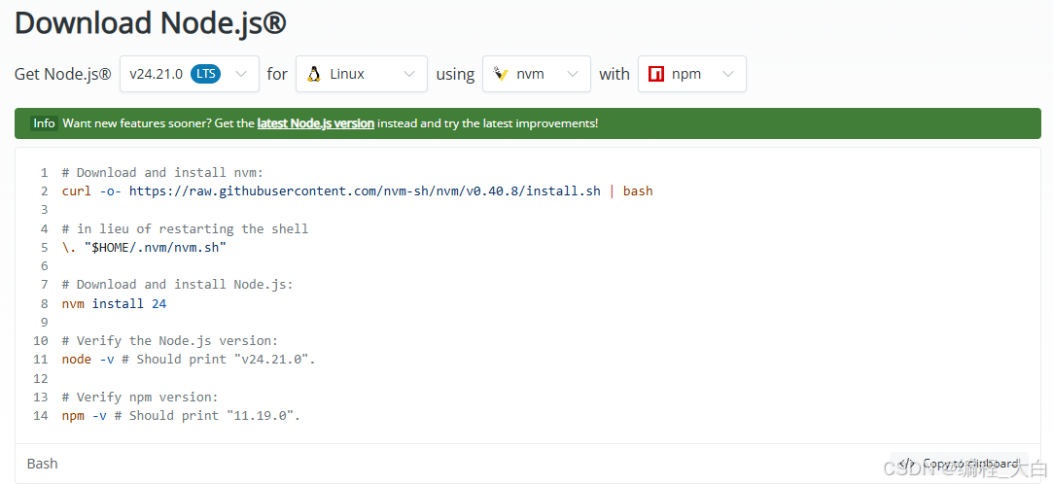
Task: Click the red npm logo icon
Action: click(x=656, y=74)
